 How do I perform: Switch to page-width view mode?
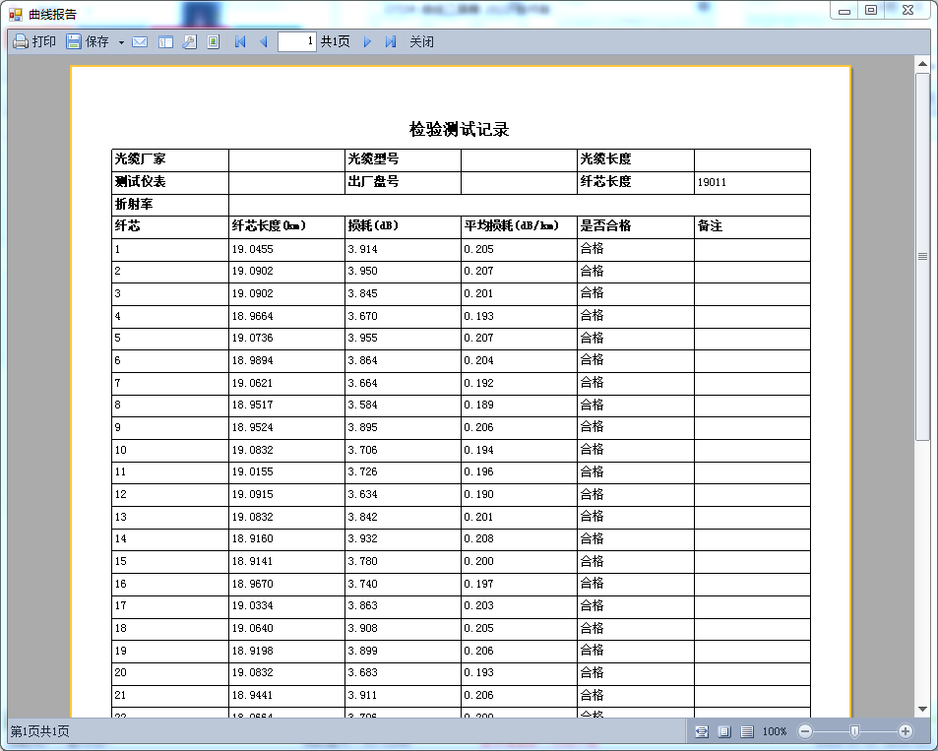click(x=702, y=731)
